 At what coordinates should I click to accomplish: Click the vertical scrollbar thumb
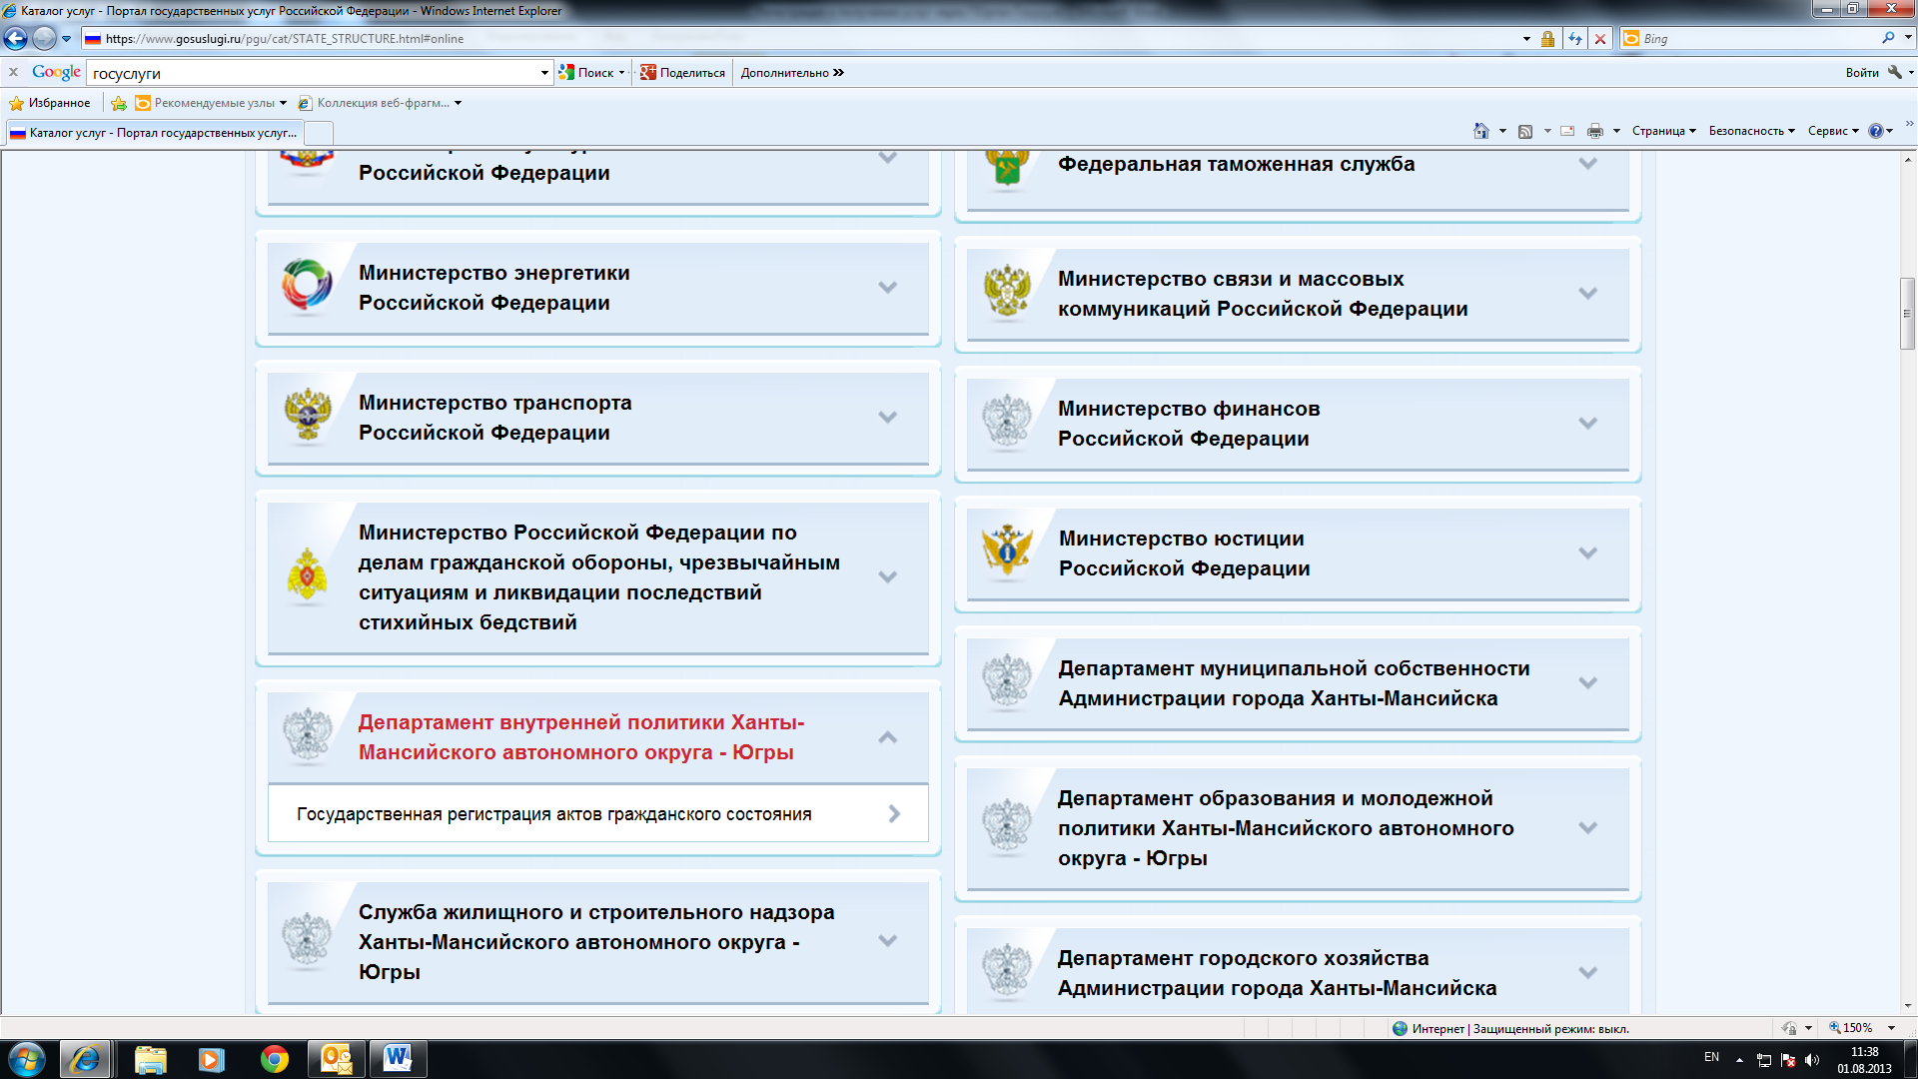pyautogui.click(x=1908, y=314)
